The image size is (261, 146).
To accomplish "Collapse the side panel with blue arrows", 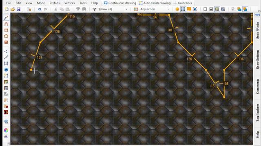I will pyautogui.click(x=257, y=15).
